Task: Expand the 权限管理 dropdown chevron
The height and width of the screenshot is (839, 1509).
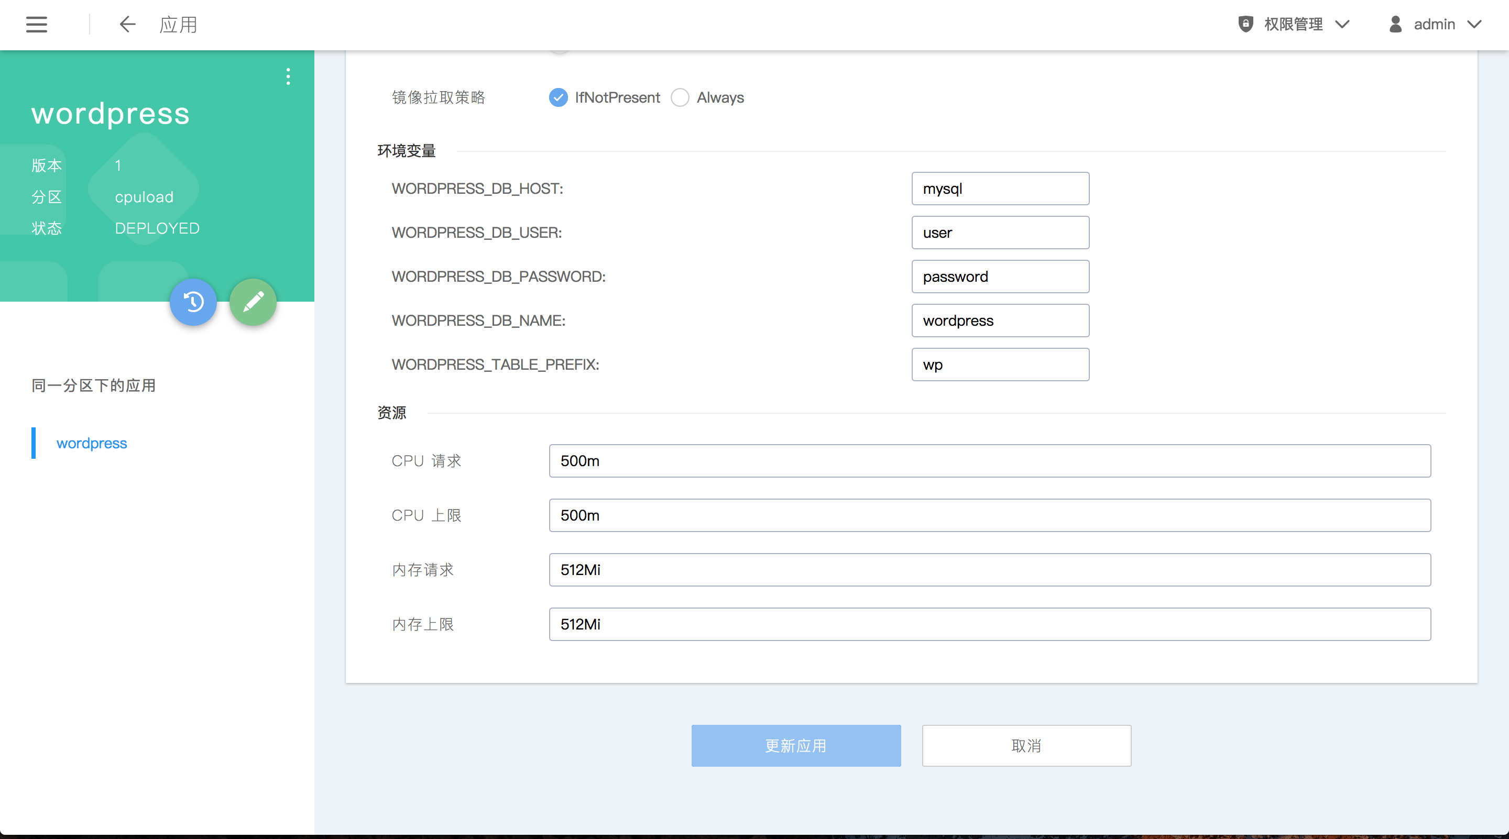Action: tap(1342, 24)
